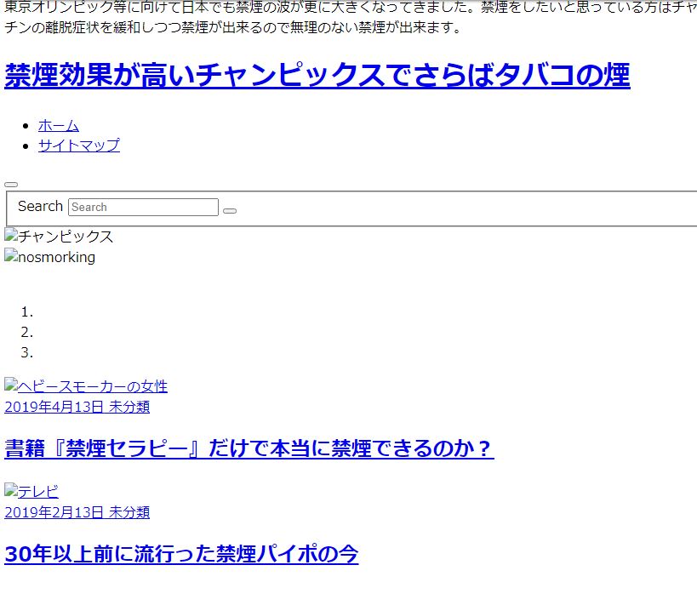This screenshot has height=605, width=697.
Task: Click the 2019年2月13日 post date link
Action: (x=54, y=512)
